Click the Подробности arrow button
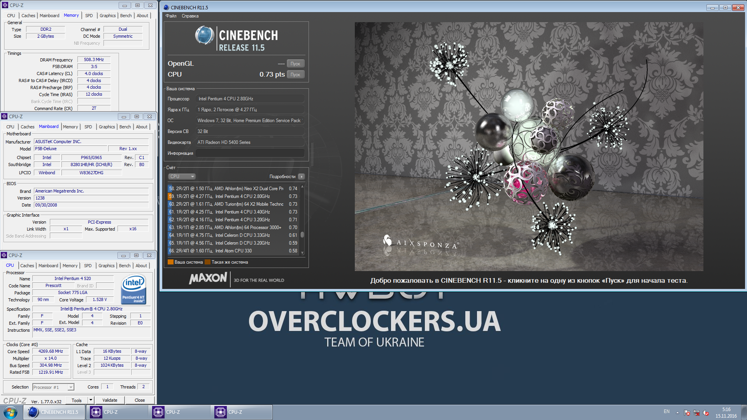 [x=302, y=177]
